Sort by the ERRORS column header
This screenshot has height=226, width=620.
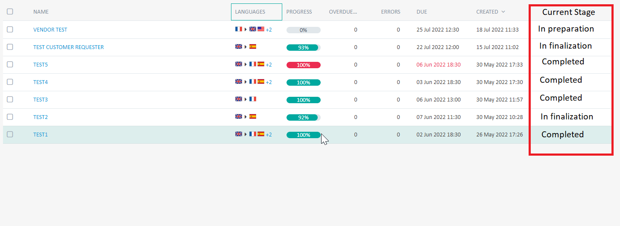pyautogui.click(x=391, y=12)
